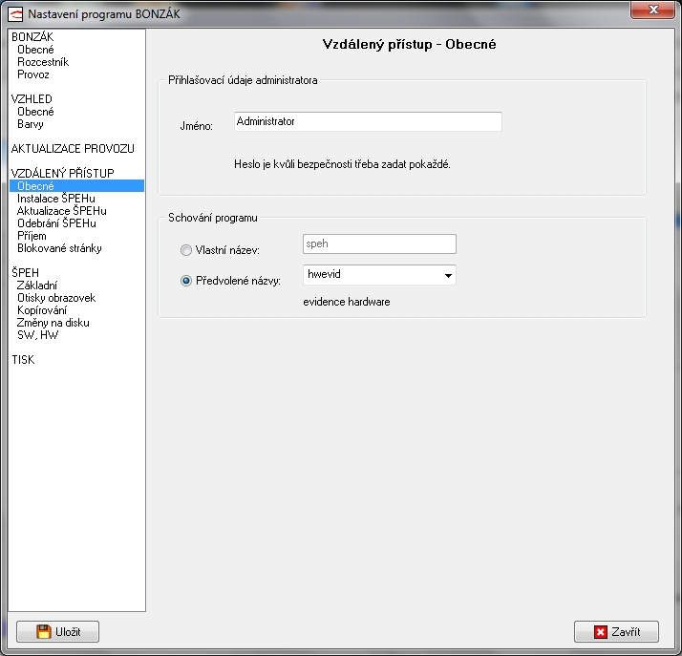Screen dimensions: 682x656
Task: Open the Provoz settings page
Action: [33, 74]
